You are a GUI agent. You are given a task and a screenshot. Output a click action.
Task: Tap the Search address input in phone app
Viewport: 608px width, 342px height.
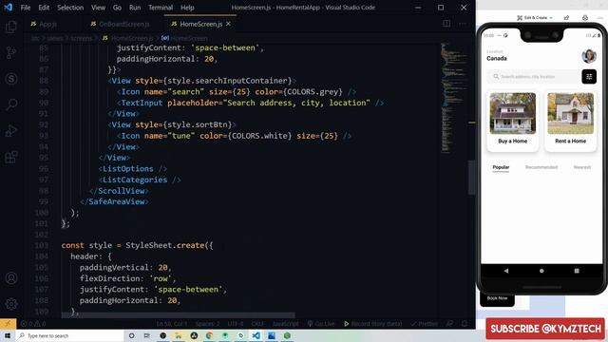[533, 76]
